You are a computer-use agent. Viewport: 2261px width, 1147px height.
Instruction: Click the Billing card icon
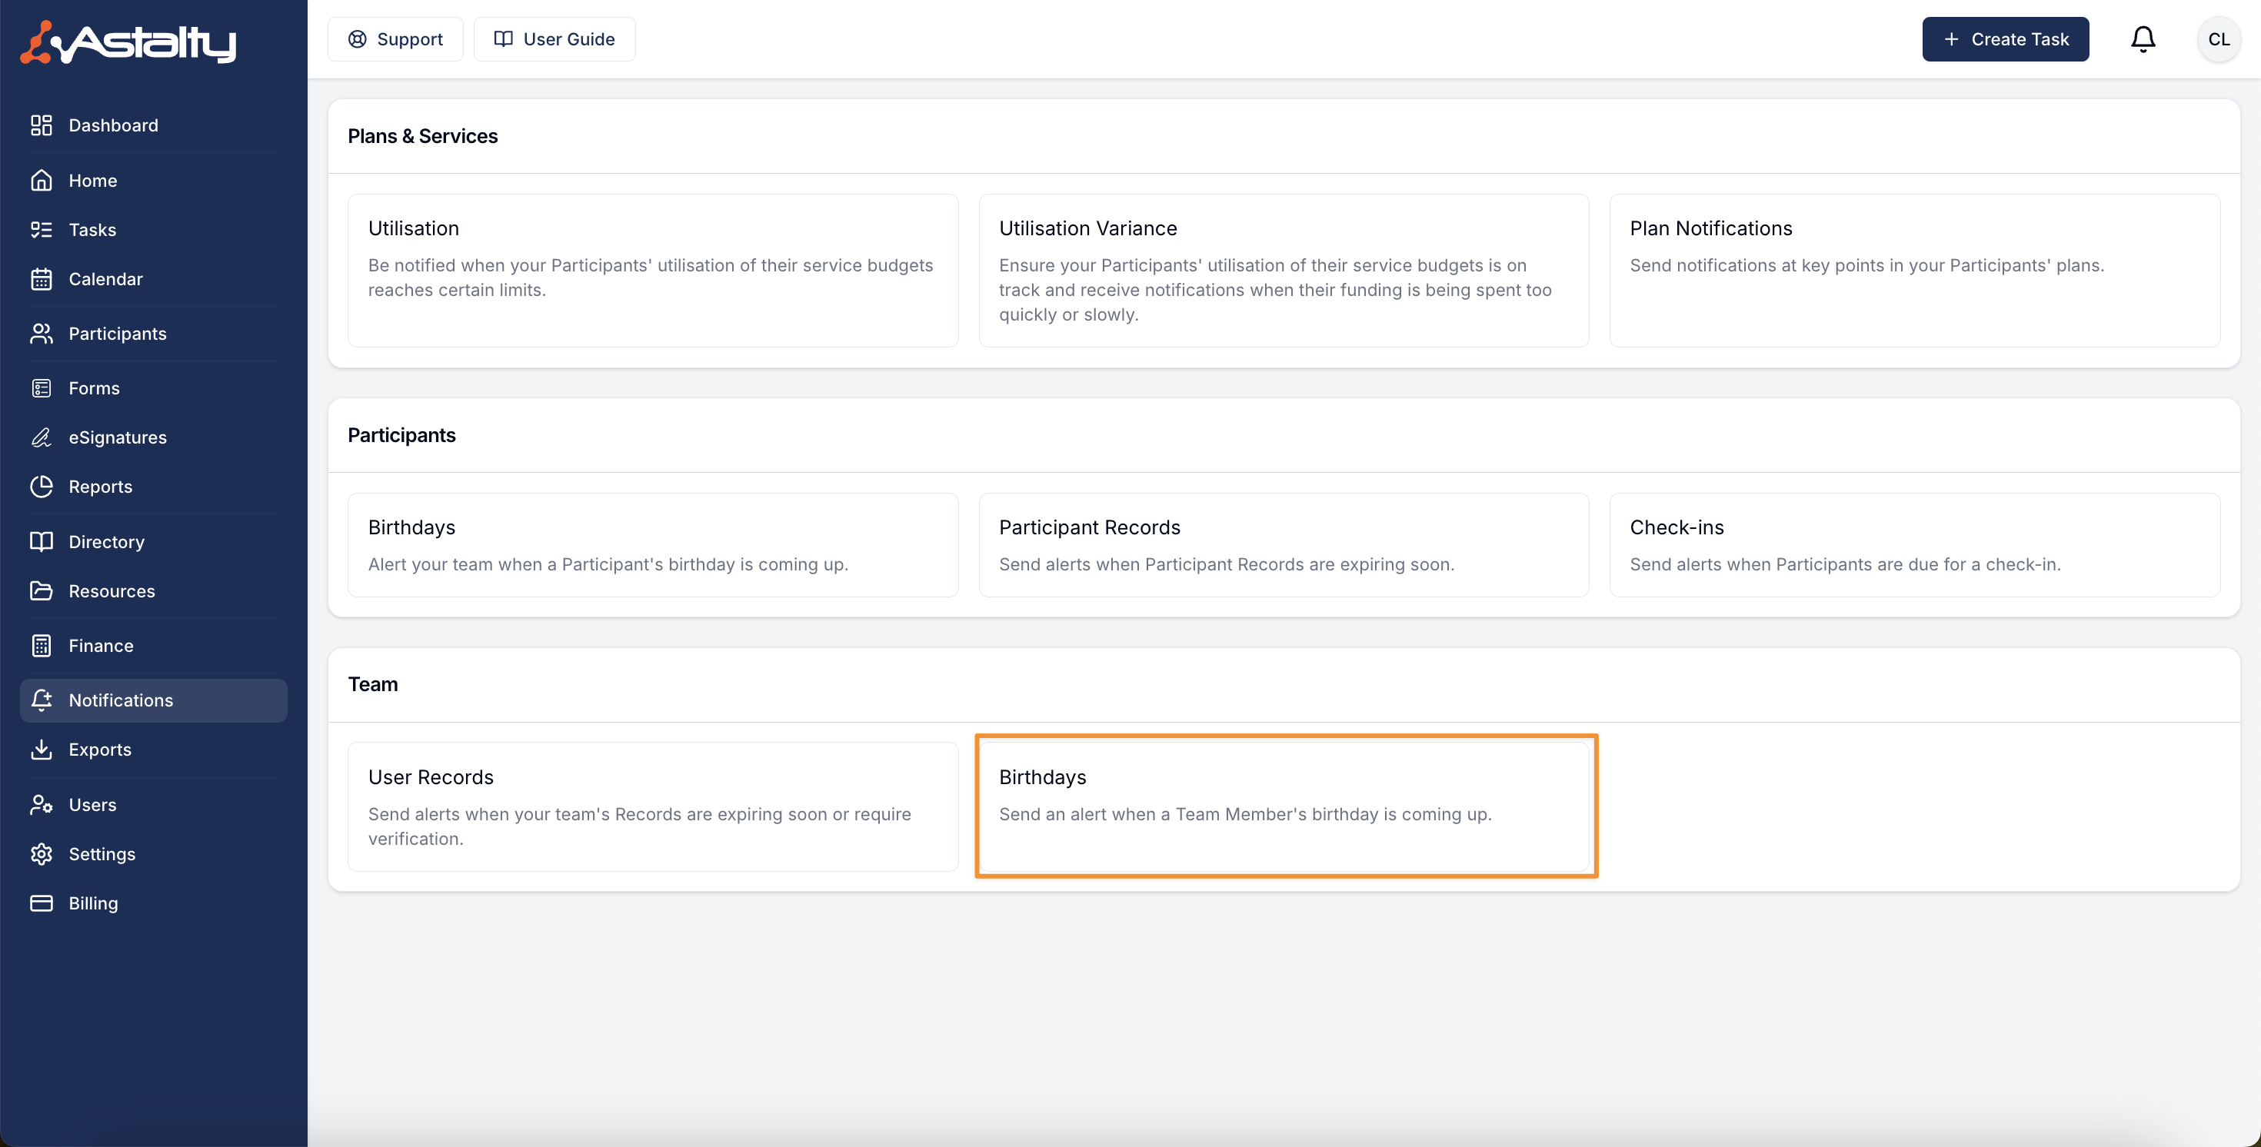click(x=42, y=903)
